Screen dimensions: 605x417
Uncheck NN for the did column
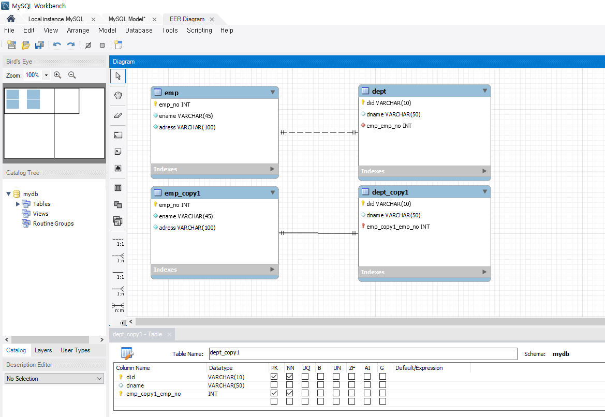tap(290, 377)
